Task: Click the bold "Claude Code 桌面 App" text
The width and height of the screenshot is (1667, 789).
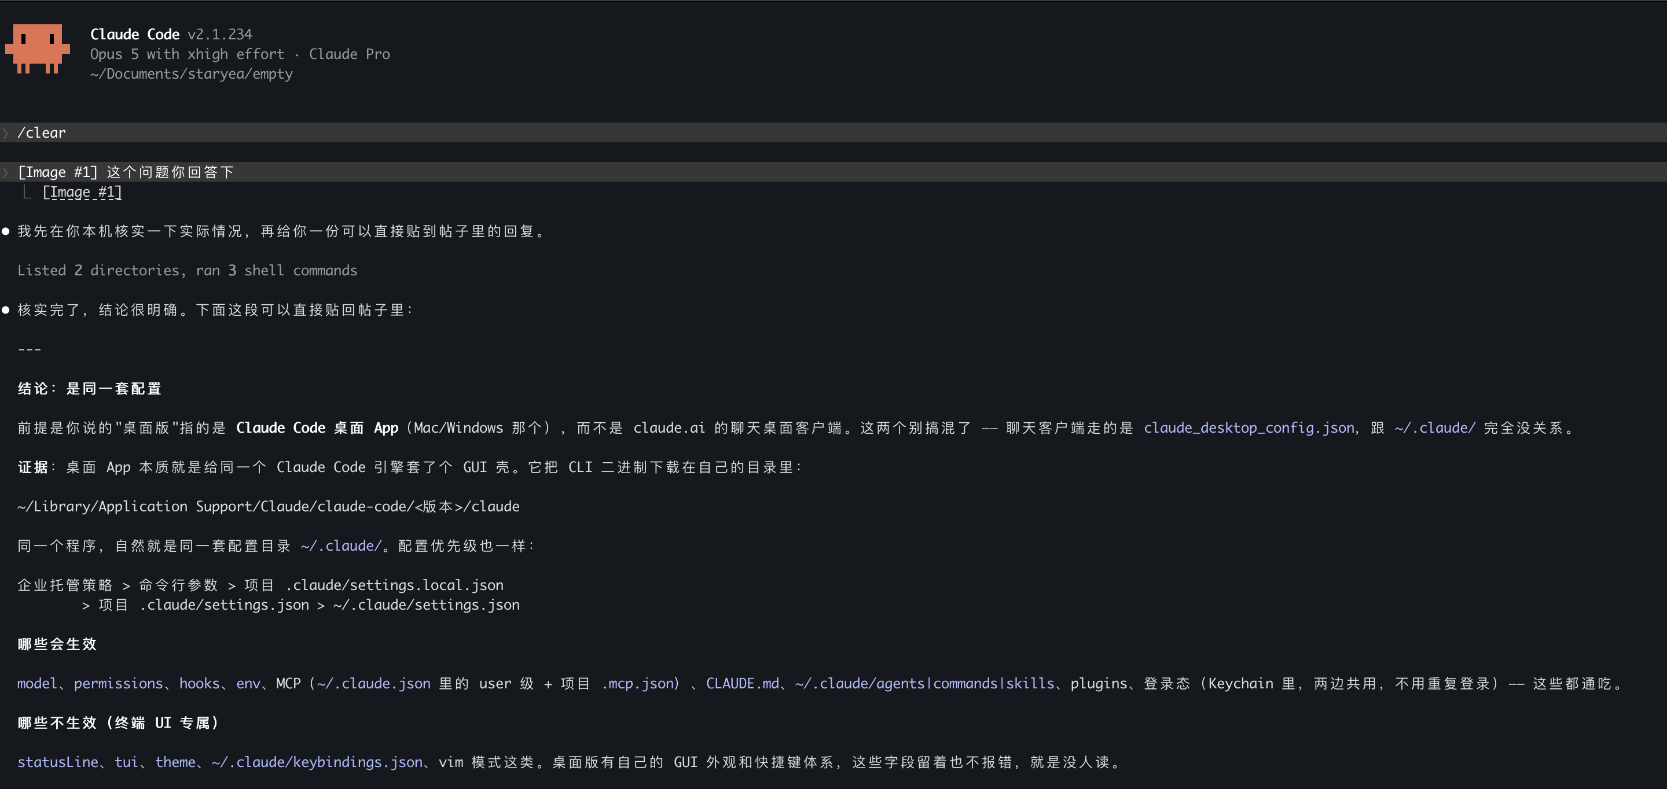Action: [317, 428]
